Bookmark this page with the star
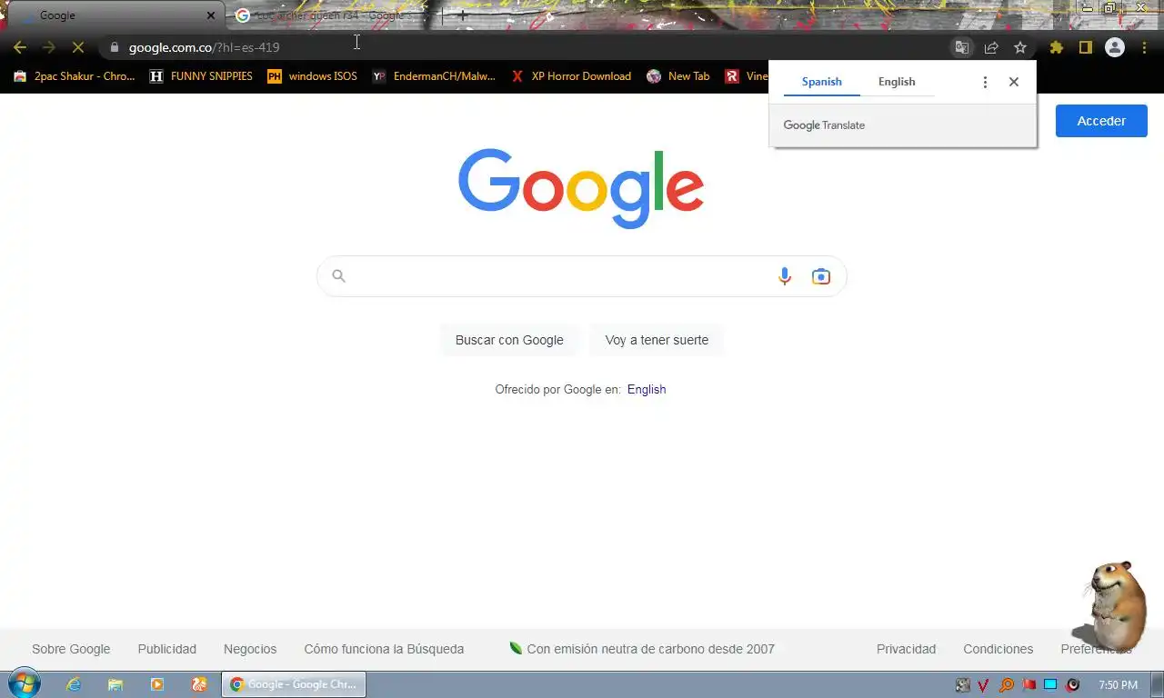1164x698 pixels. pos(1020,47)
